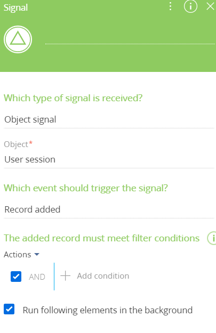
Task: Toggle the AND logical operator label
Action: (37, 277)
